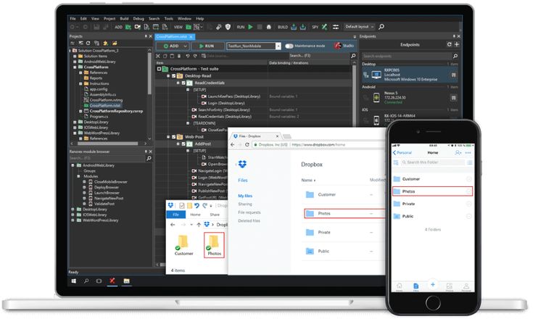Image resolution: width=533 pixels, height=319 pixels.
Task: Click the Dropbox logo in browser page
Action: point(242,164)
